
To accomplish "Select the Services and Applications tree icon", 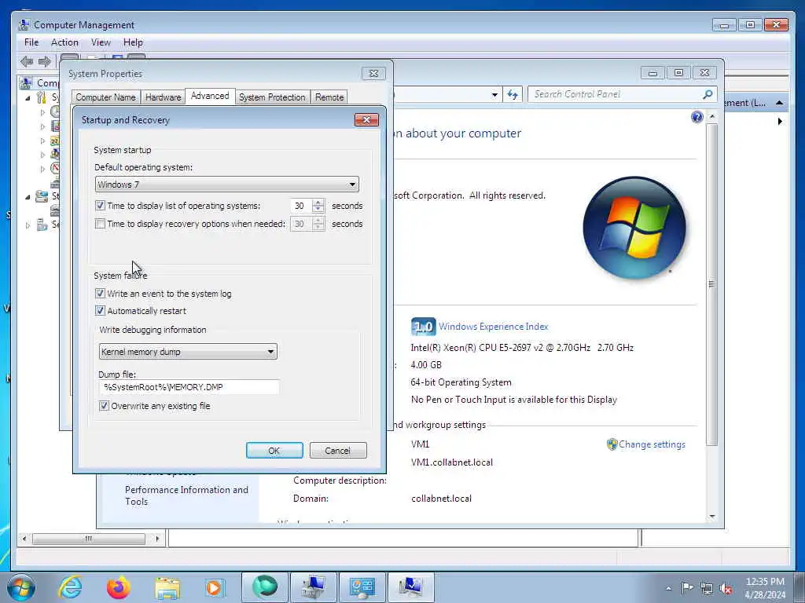I will (x=42, y=225).
